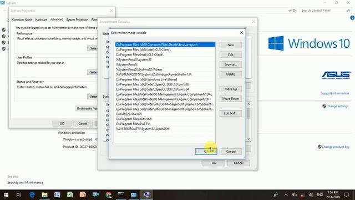Click the battery icon in the tray
This screenshot has height=200, width=355.
coord(294,195)
